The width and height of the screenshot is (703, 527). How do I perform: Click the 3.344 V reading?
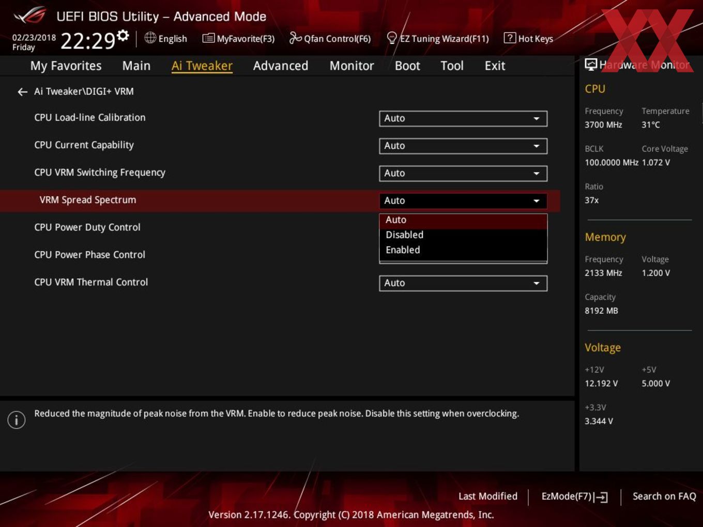[x=599, y=422]
